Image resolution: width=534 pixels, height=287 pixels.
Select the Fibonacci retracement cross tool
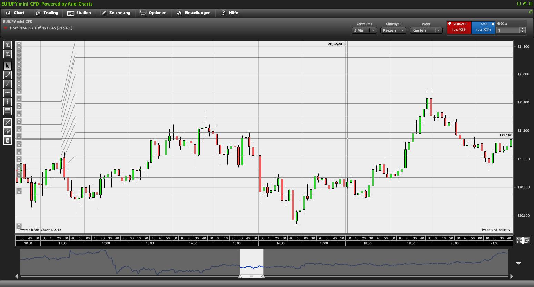8,122
